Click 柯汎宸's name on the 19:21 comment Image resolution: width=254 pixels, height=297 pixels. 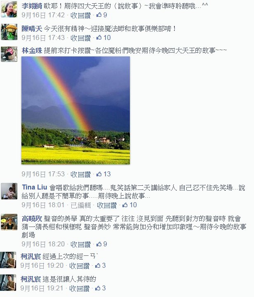click(31, 279)
